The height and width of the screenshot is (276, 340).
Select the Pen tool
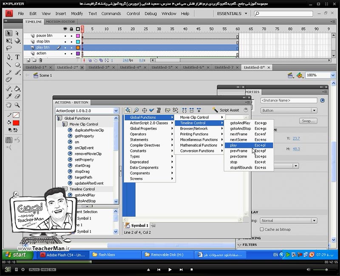pos(8,57)
